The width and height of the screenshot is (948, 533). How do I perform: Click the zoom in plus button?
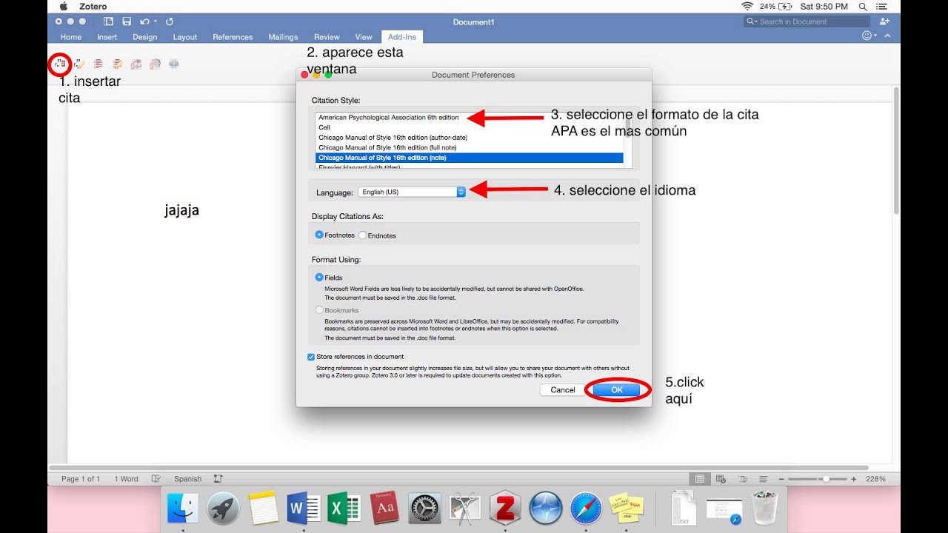click(854, 479)
